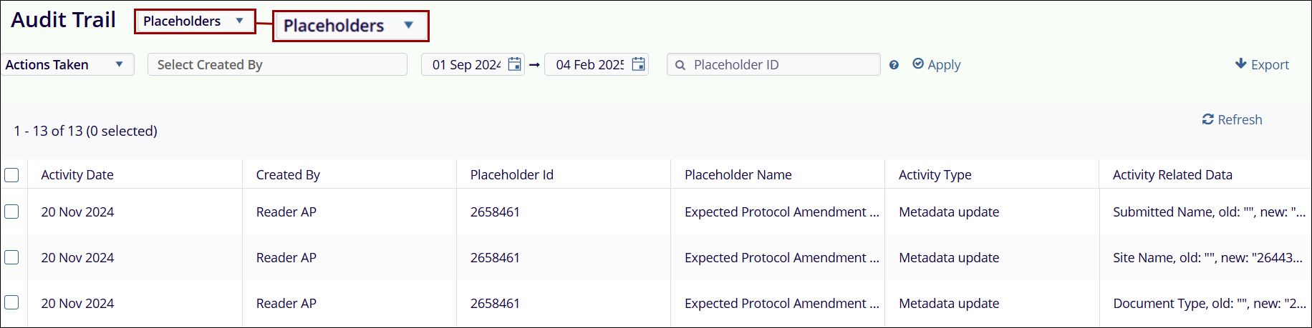Click the Activity Type column header
The width and height of the screenshot is (1312, 328).
pyautogui.click(x=935, y=175)
